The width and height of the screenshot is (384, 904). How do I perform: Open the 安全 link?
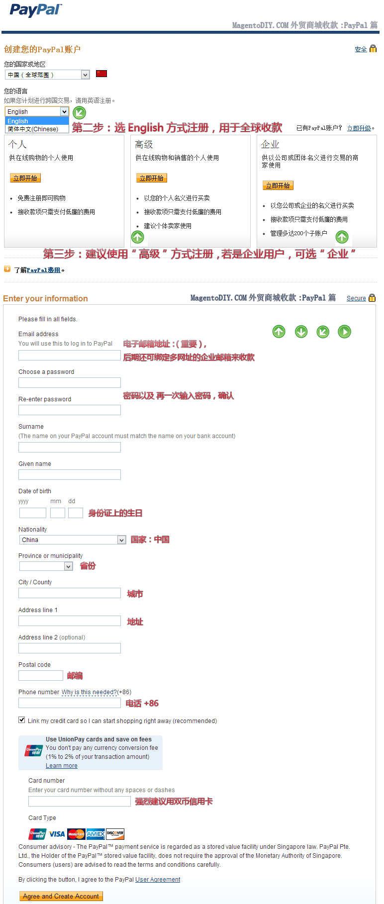361,49
